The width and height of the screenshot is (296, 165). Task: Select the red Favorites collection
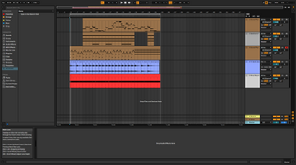pos(9,14)
